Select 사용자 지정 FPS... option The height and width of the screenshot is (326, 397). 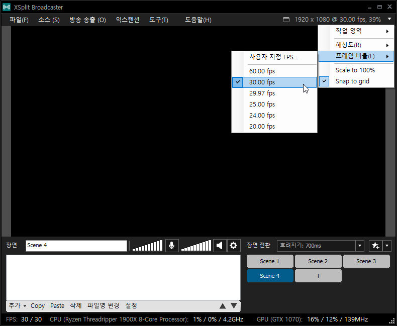(274, 57)
